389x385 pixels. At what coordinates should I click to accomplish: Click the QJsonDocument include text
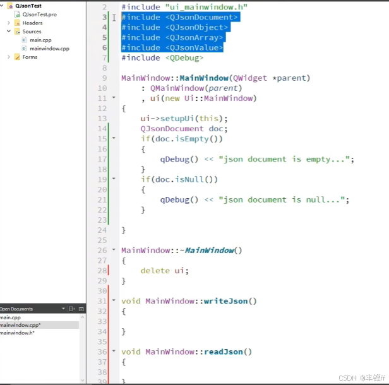[x=179, y=17]
